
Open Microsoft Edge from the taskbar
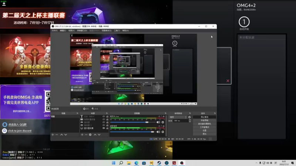[x=136, y=163]
